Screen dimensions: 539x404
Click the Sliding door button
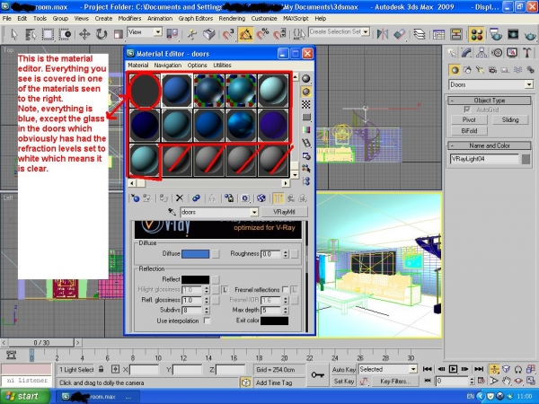510,119
